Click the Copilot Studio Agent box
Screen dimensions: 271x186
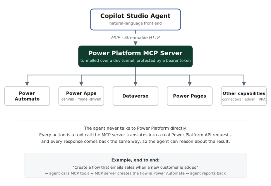(135, 19)
